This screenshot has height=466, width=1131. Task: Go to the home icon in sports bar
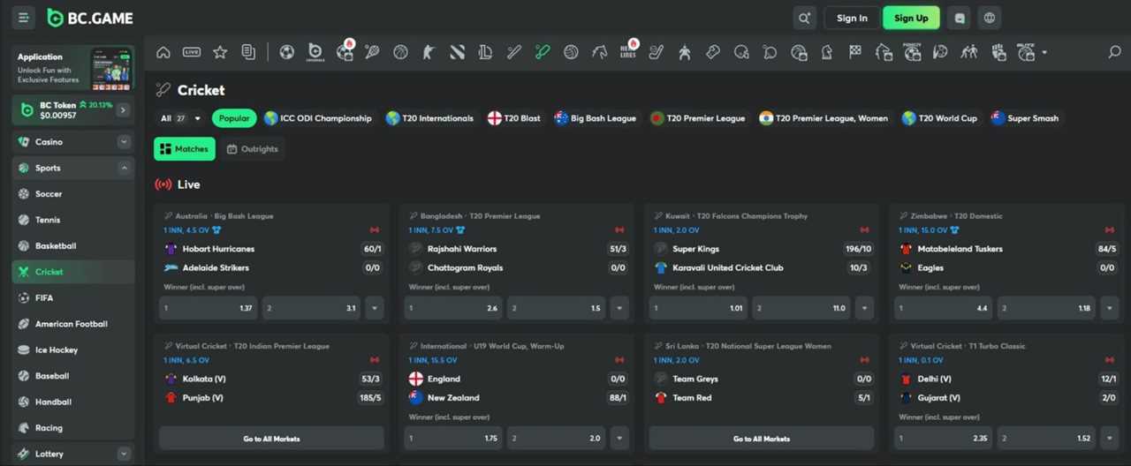(163, 53)
